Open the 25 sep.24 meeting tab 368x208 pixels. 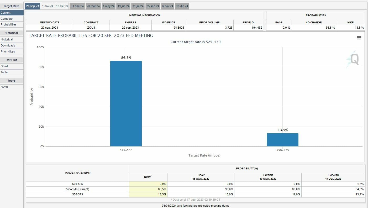point(153,6)
